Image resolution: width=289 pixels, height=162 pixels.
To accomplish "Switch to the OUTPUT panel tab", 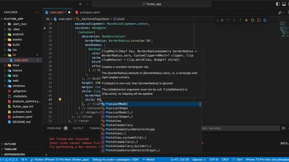I will (78, 128).
